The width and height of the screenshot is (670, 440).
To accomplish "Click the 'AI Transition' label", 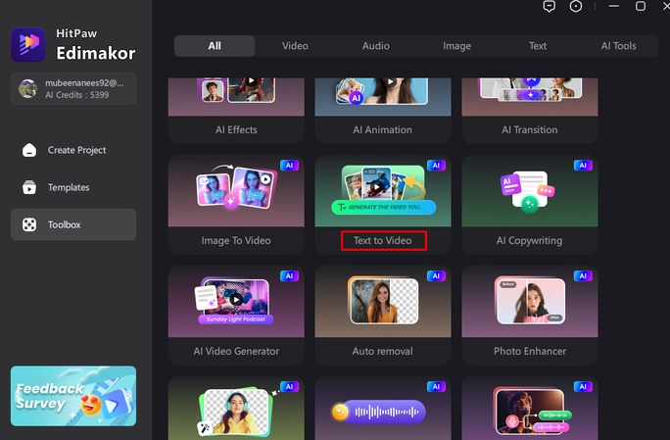I will click(529, 129).
